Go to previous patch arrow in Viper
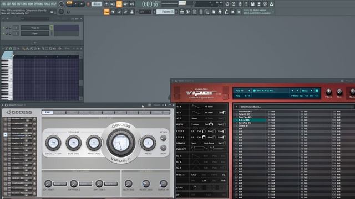Viewport: 355px width, 199px height. point(292,91)
